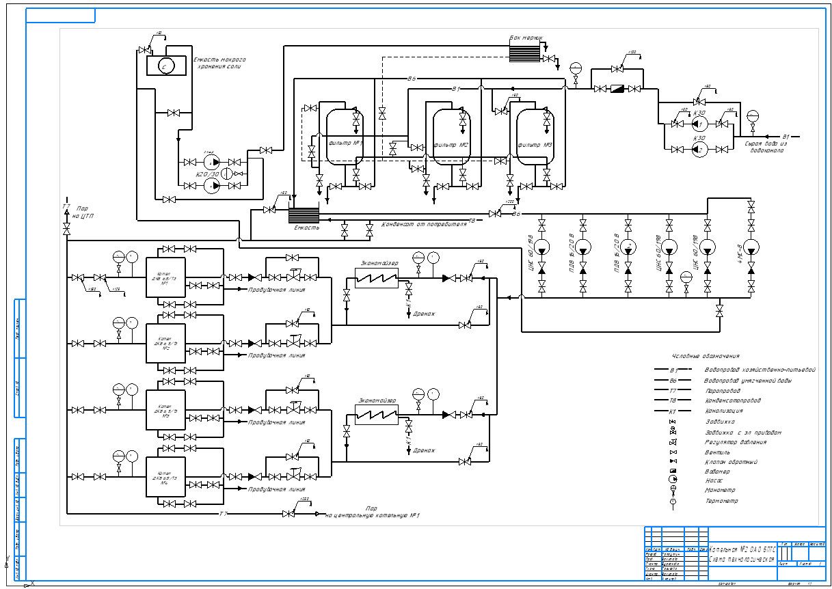Click the Манометр symbol in the legend
Image resolution: width=832 pixels, height=589 pixels.
(x=672, y=490)
